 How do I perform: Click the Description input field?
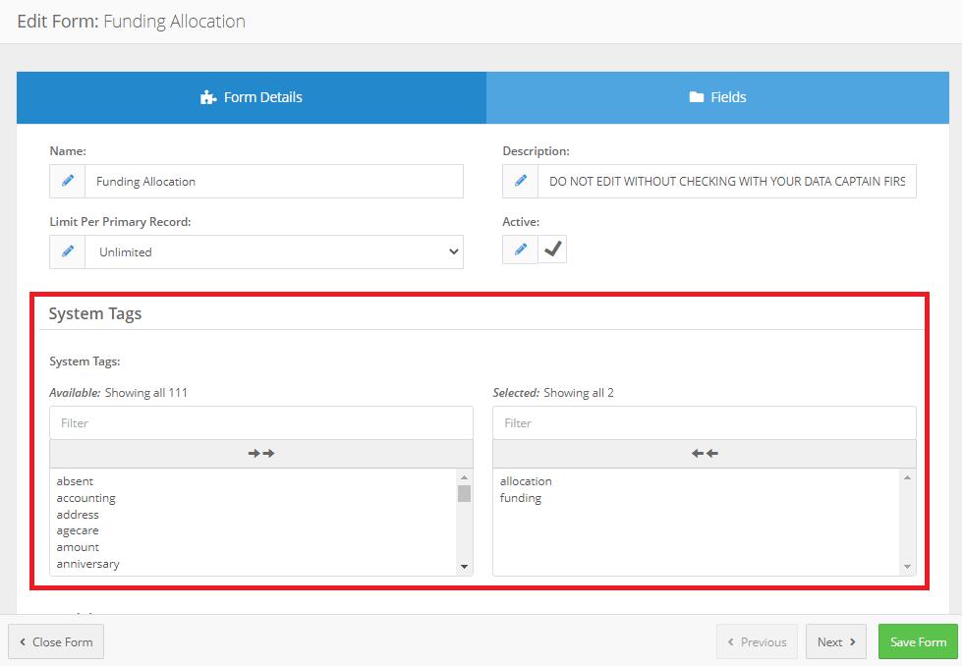click(x=727, y=181)
